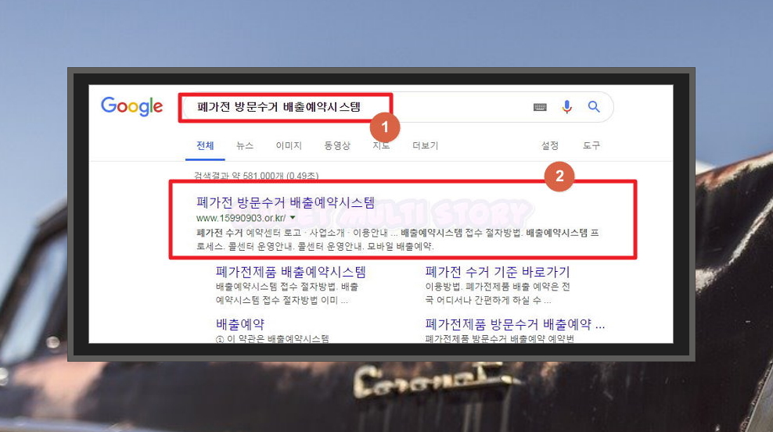Expand the arrow next to 15990903.or.kr URL

click(293, 217)
